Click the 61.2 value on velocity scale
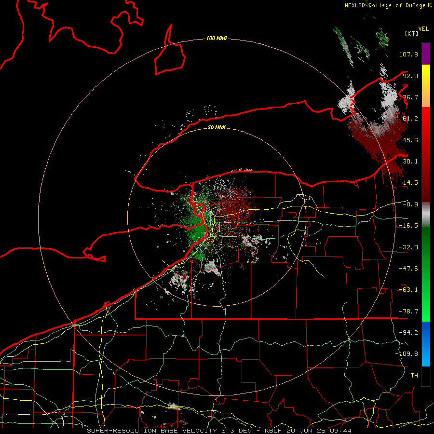 click(x=410, y=119)
